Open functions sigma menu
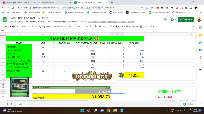204x114 pixels. [152, 26]
